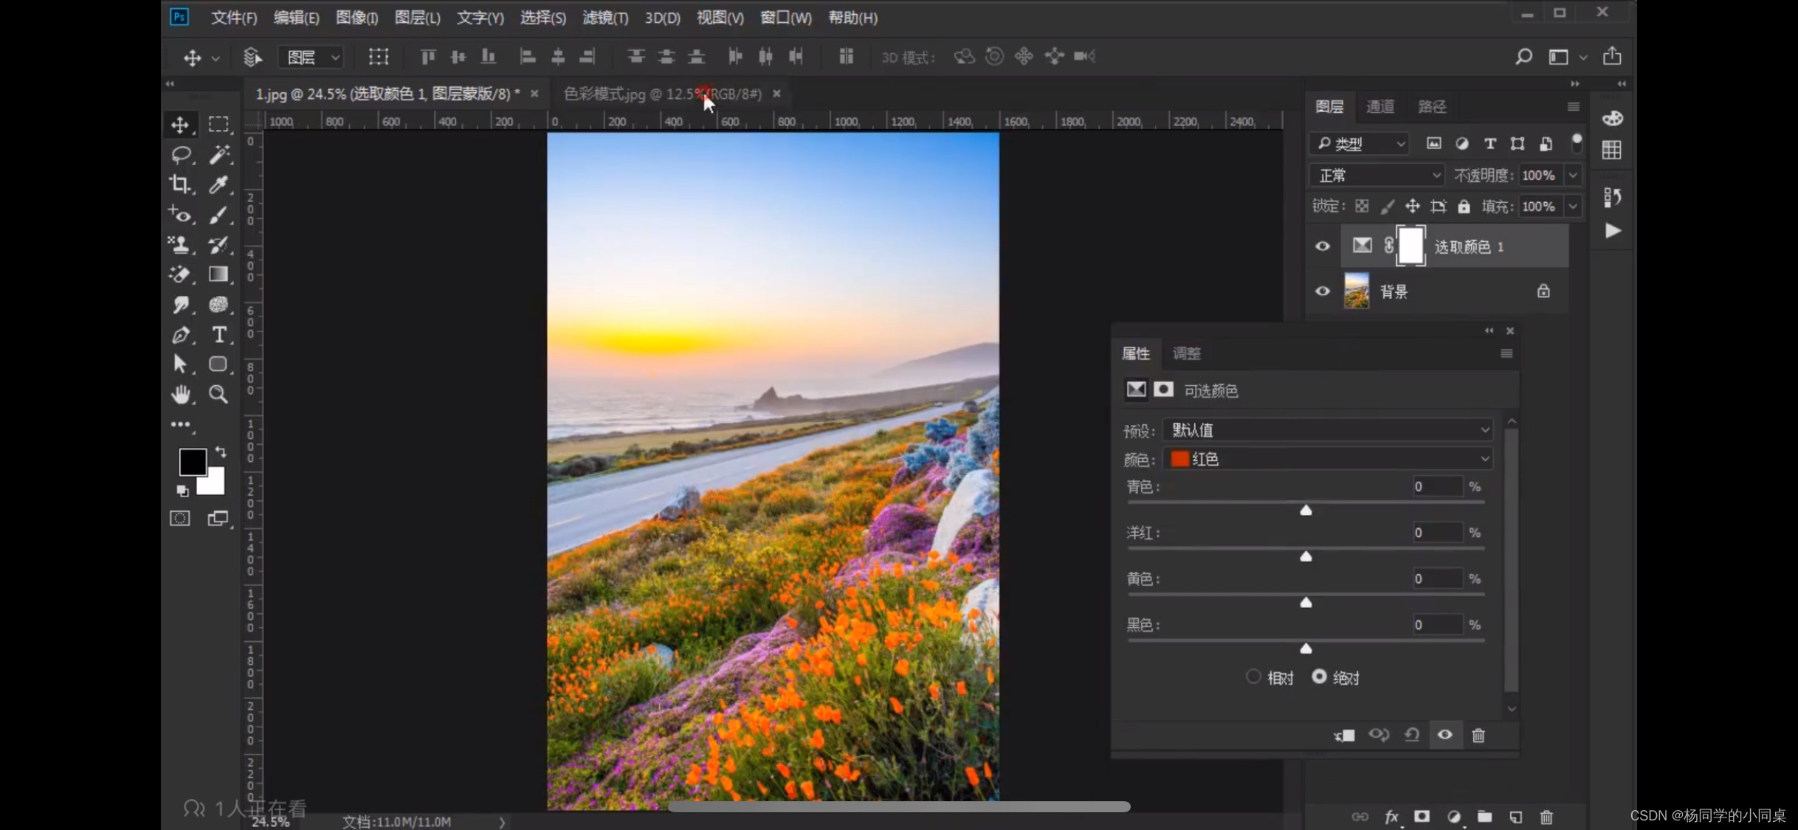Open the layer blend mode 正常 dropdown
The height and width of the screenshot is (830, 1798).
click(1377, 176)
